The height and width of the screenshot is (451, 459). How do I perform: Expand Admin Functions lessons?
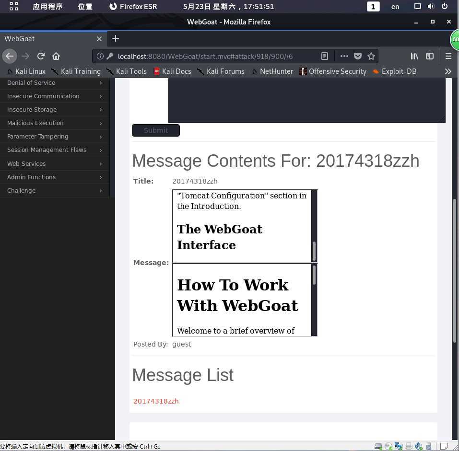click(55, 177)
